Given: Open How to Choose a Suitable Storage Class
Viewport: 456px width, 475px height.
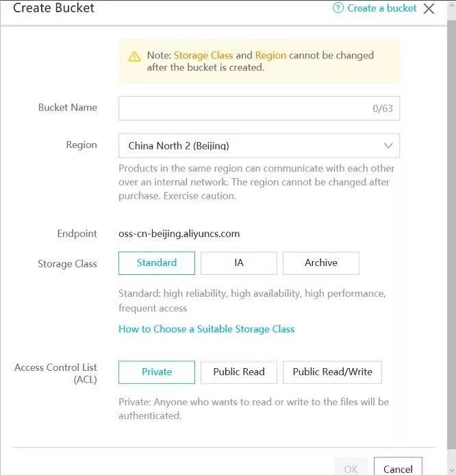Looking at the screenshot, I should 206,329.
